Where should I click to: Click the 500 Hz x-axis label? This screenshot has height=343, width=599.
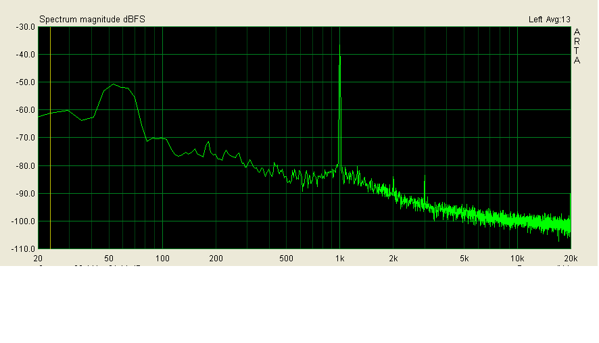pyautogui.click(x=286, y=259)
